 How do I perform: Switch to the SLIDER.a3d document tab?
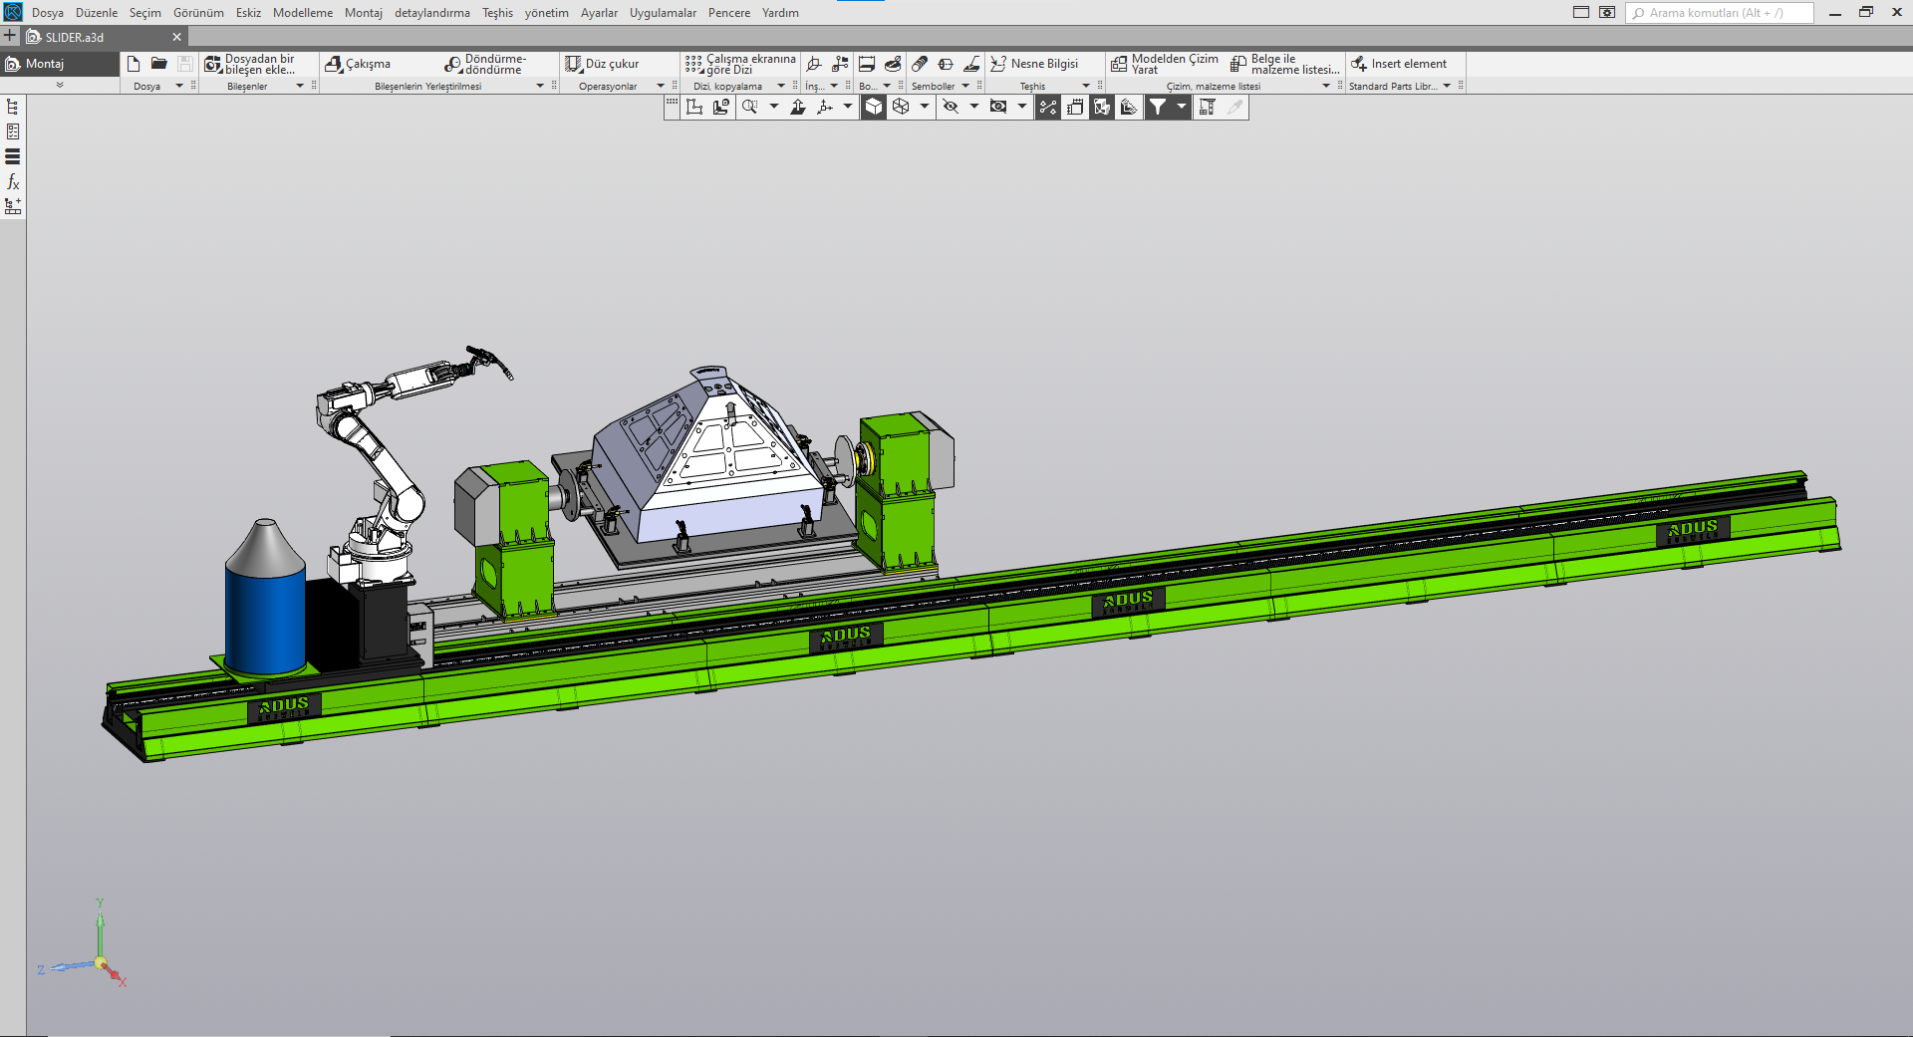tap(75, 37)
